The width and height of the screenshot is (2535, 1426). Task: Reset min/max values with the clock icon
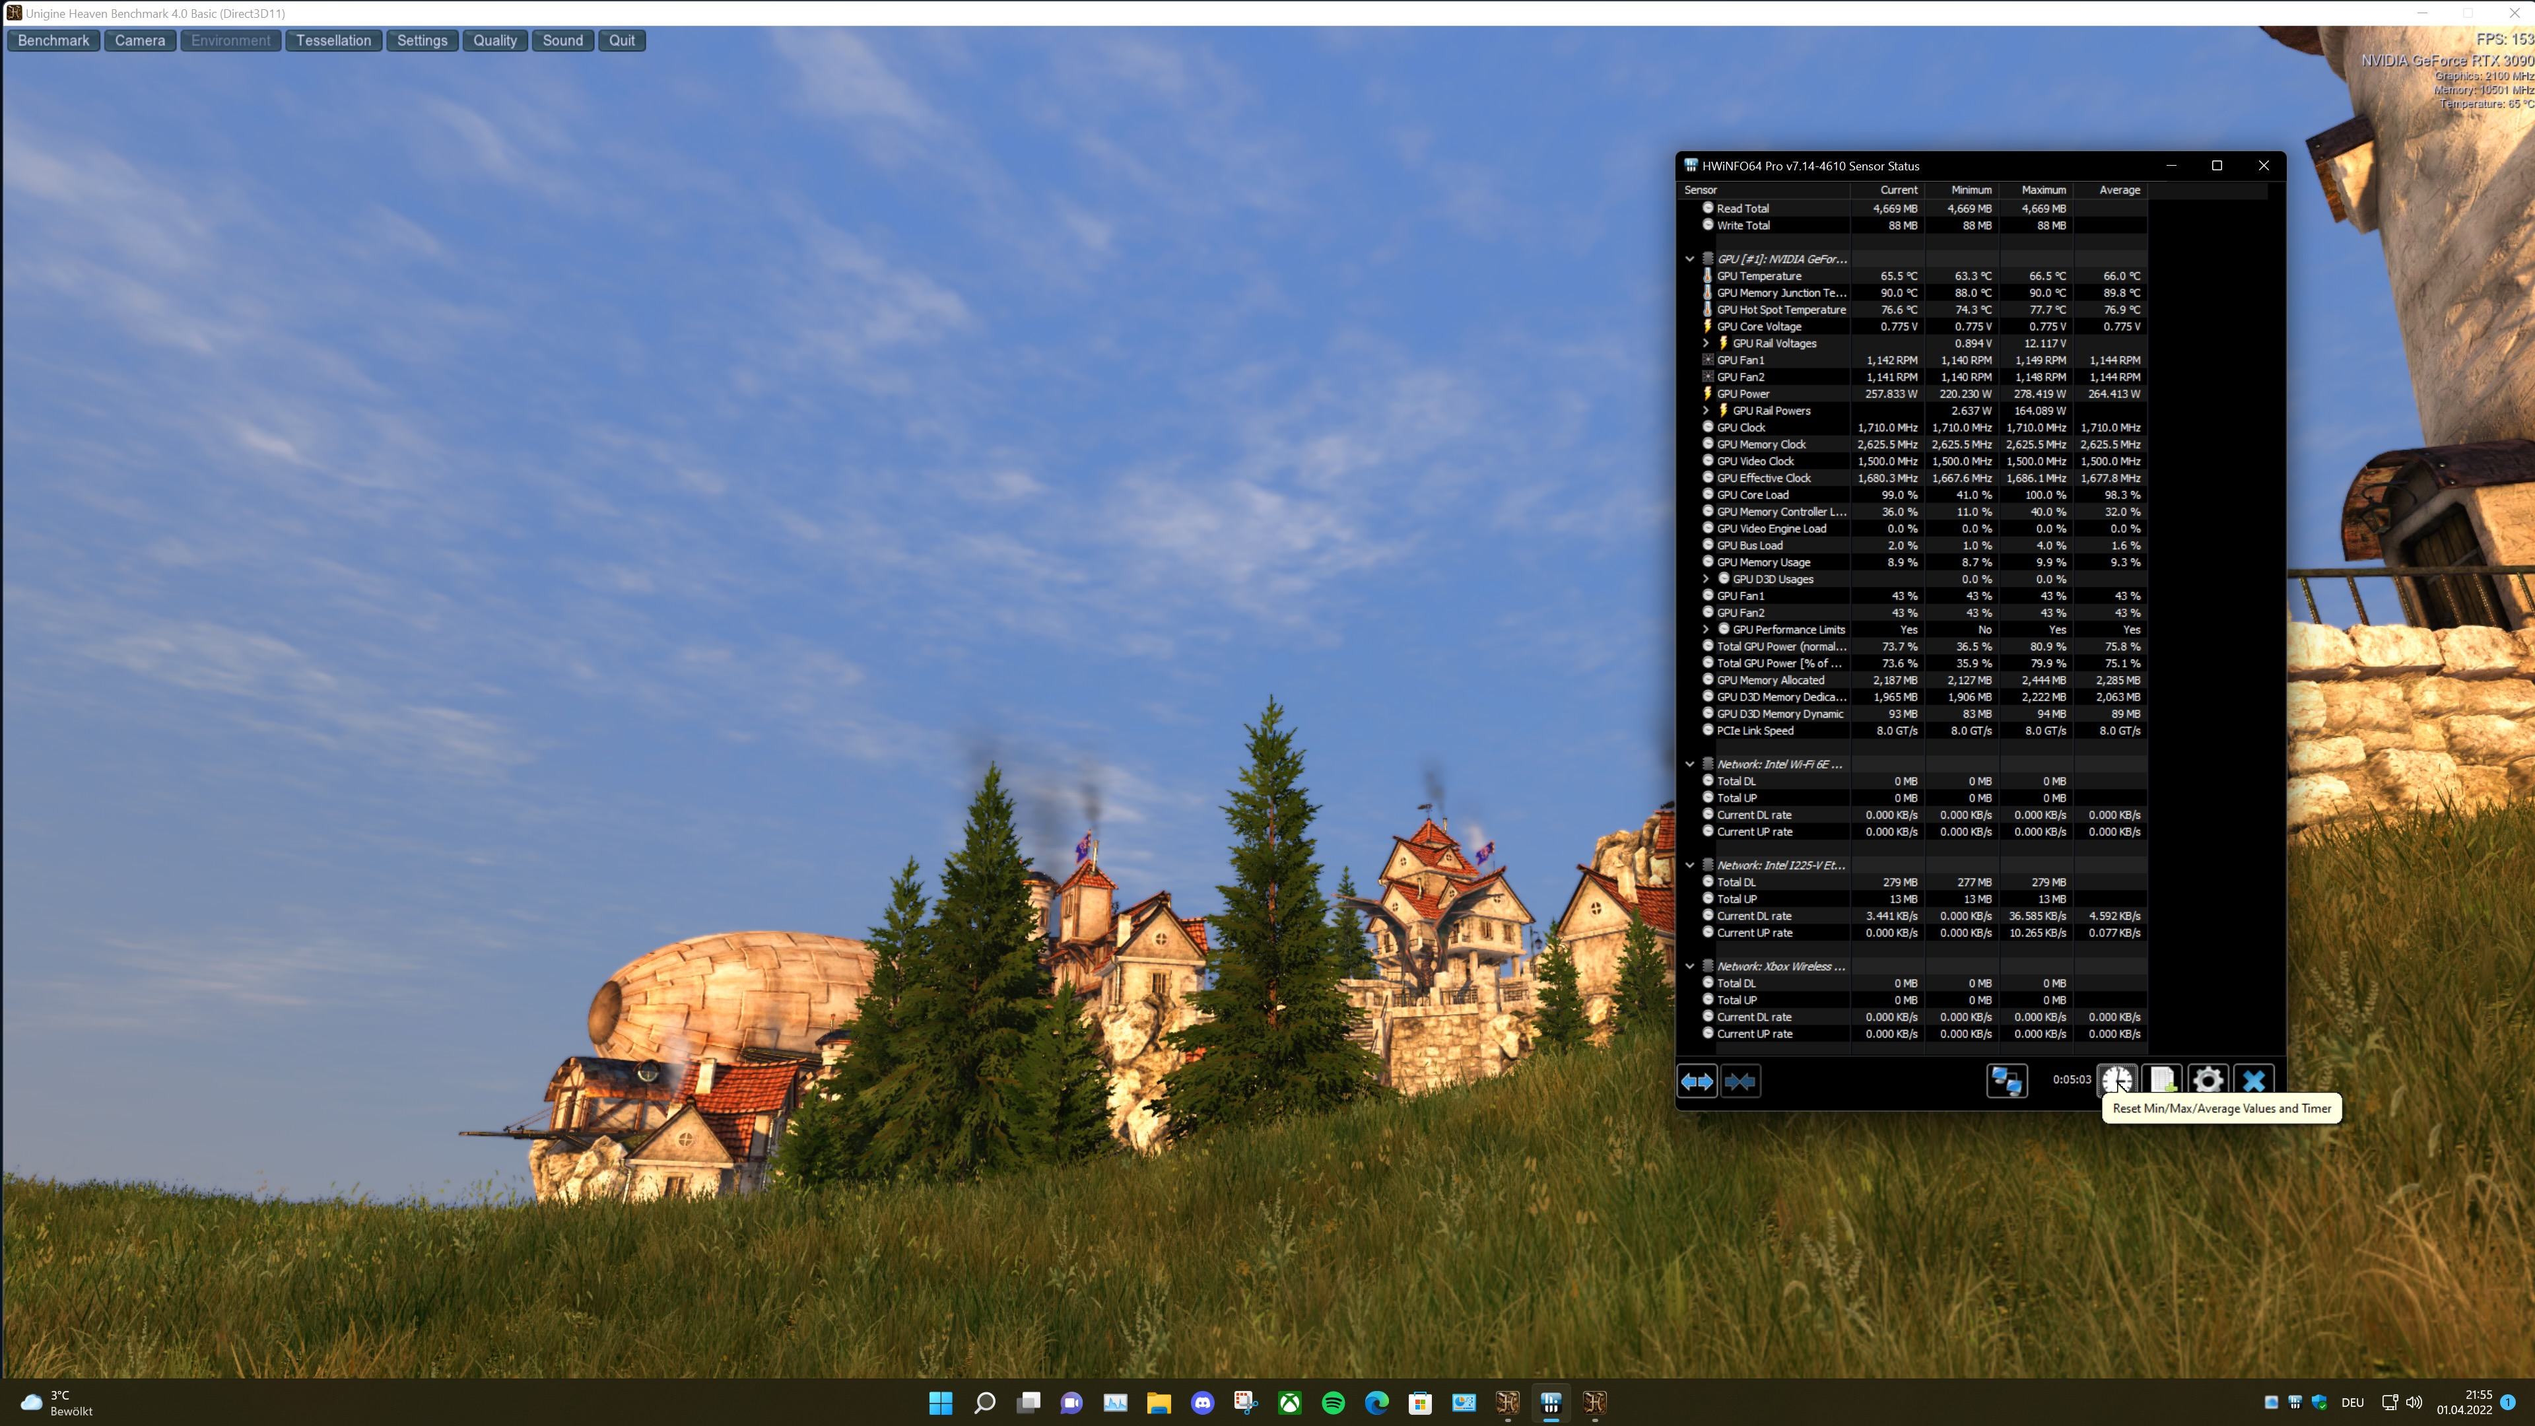point(2116,1081)
